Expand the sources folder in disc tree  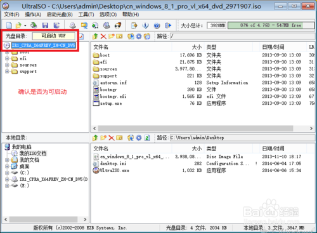[7, 65]
